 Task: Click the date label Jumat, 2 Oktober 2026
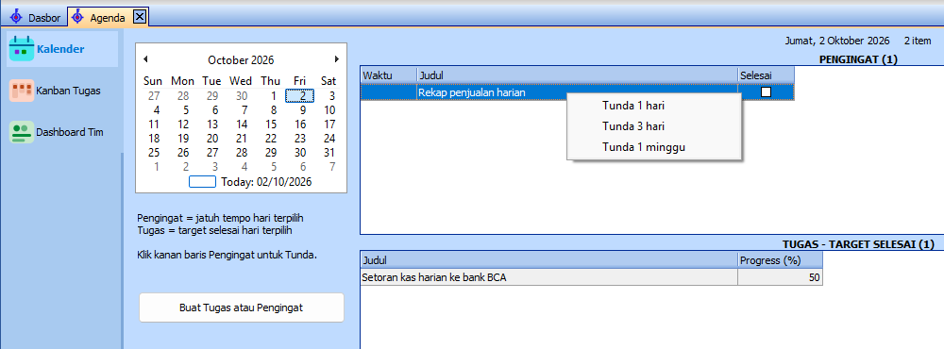(x=836, y=41)
